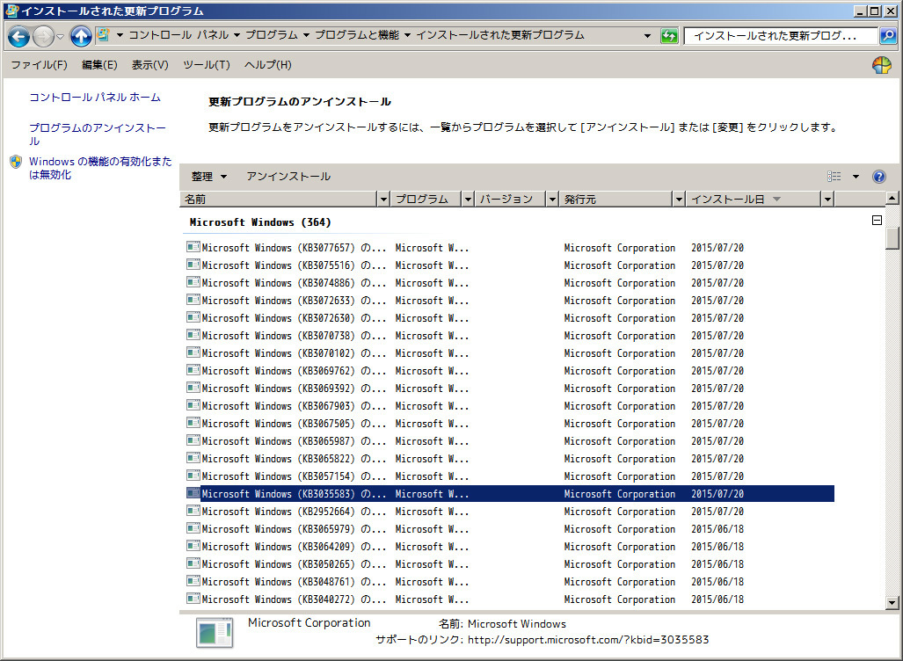903x661 pixels.
Task: Sort by the インストール日 column header
Action: [x=754, y=200]
